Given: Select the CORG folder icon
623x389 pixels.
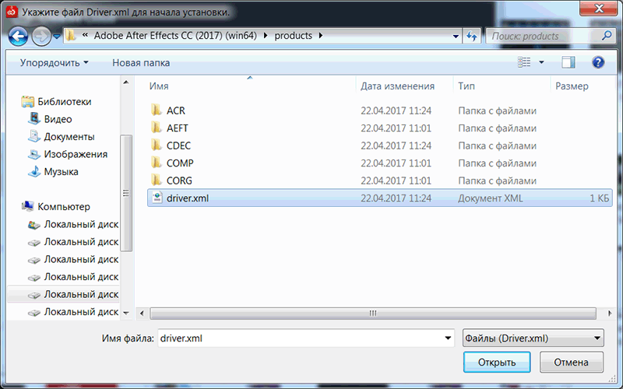Looking at the screenshot, I should point(157,180).
